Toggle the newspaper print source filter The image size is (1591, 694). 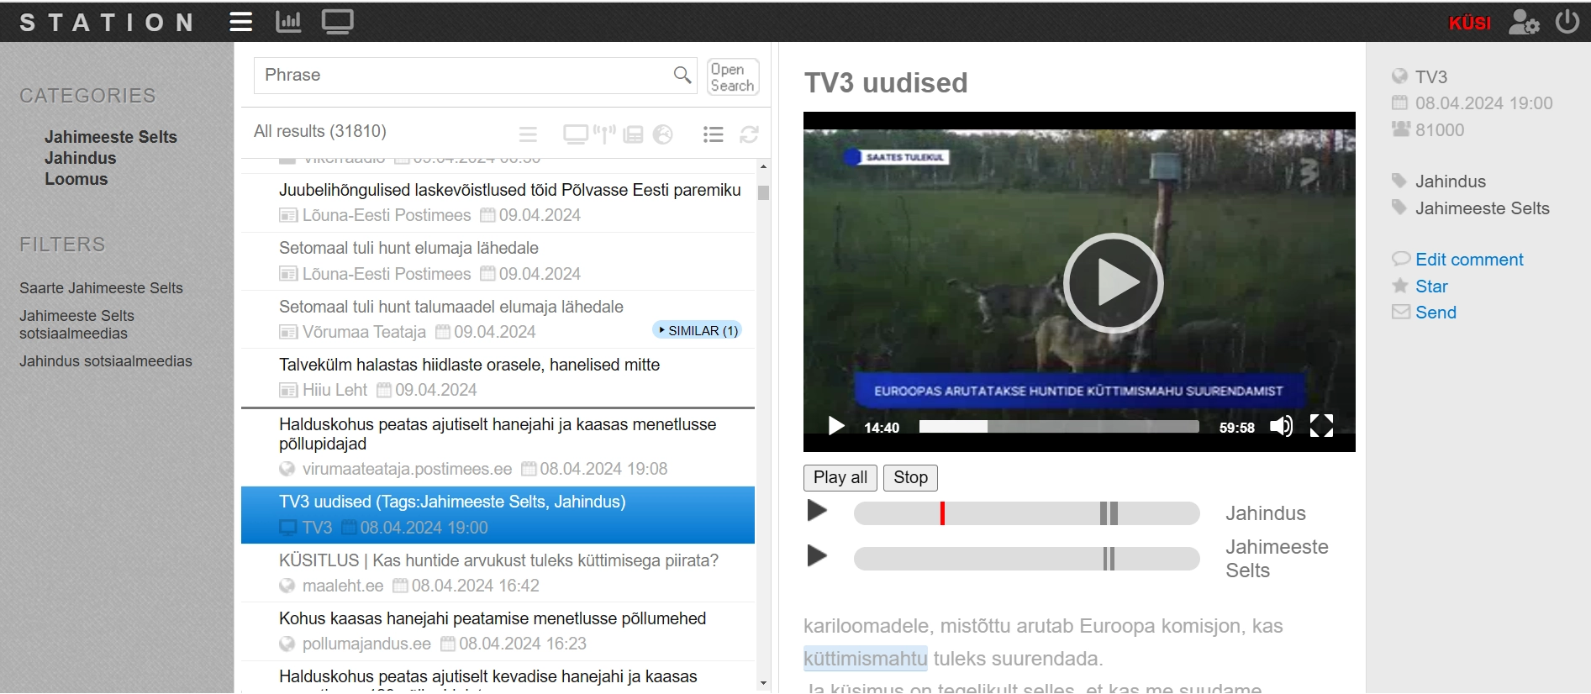634,134
